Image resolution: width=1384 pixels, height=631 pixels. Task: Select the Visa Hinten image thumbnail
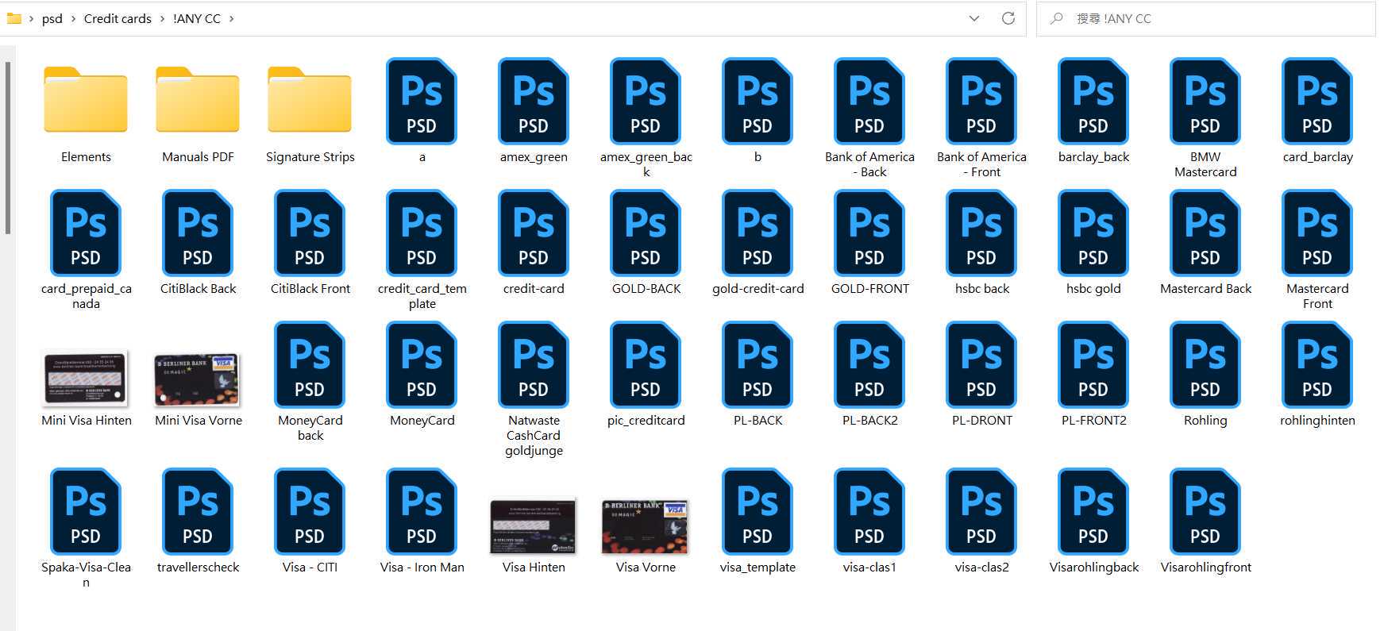[533, 525]
